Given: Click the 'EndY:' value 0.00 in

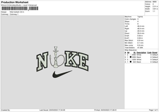Looking at the screenshot, I should pyautogui.click(x=140, y=38).
